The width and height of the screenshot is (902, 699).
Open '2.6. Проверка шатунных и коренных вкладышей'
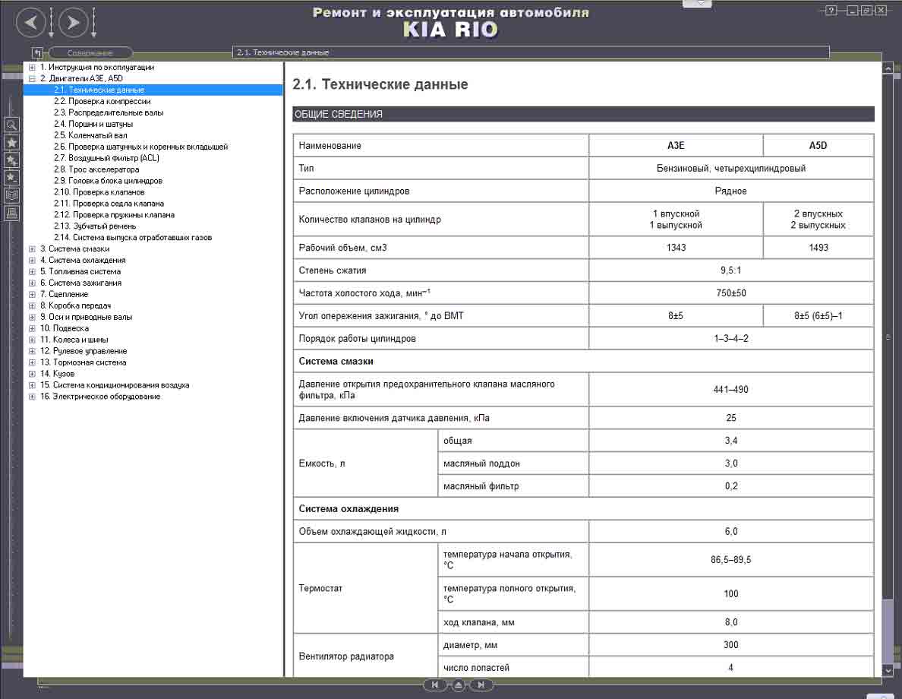(x=141, y=147)
